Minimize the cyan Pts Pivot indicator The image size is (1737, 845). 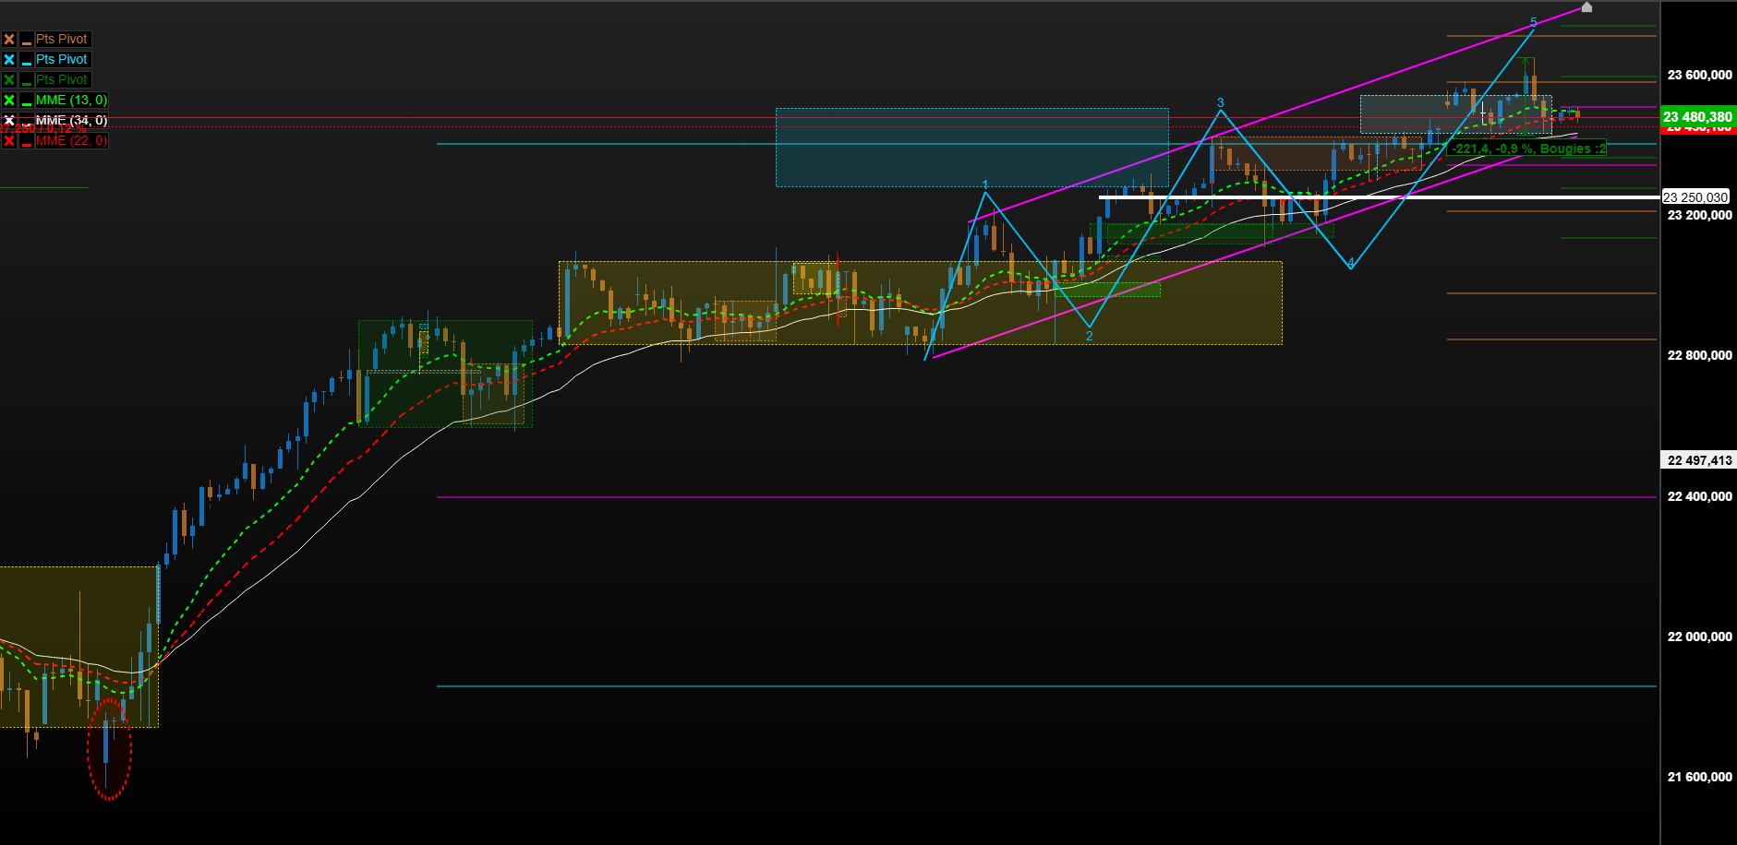(27, 59)
